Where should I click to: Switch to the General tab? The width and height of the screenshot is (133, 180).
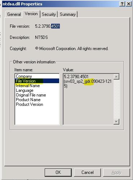click(x=14, y=14)
